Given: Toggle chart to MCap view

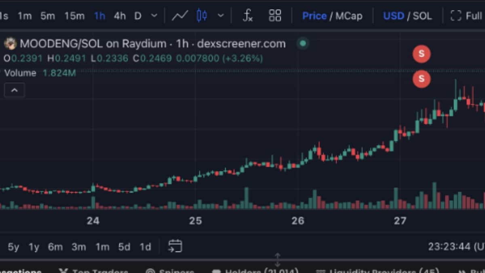Looking at the screenshot, I should tap(349, 16).
